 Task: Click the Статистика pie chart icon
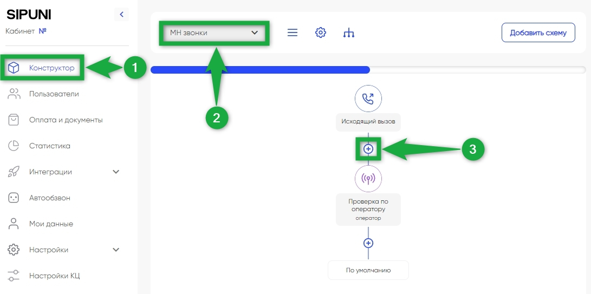pos(14,146)
